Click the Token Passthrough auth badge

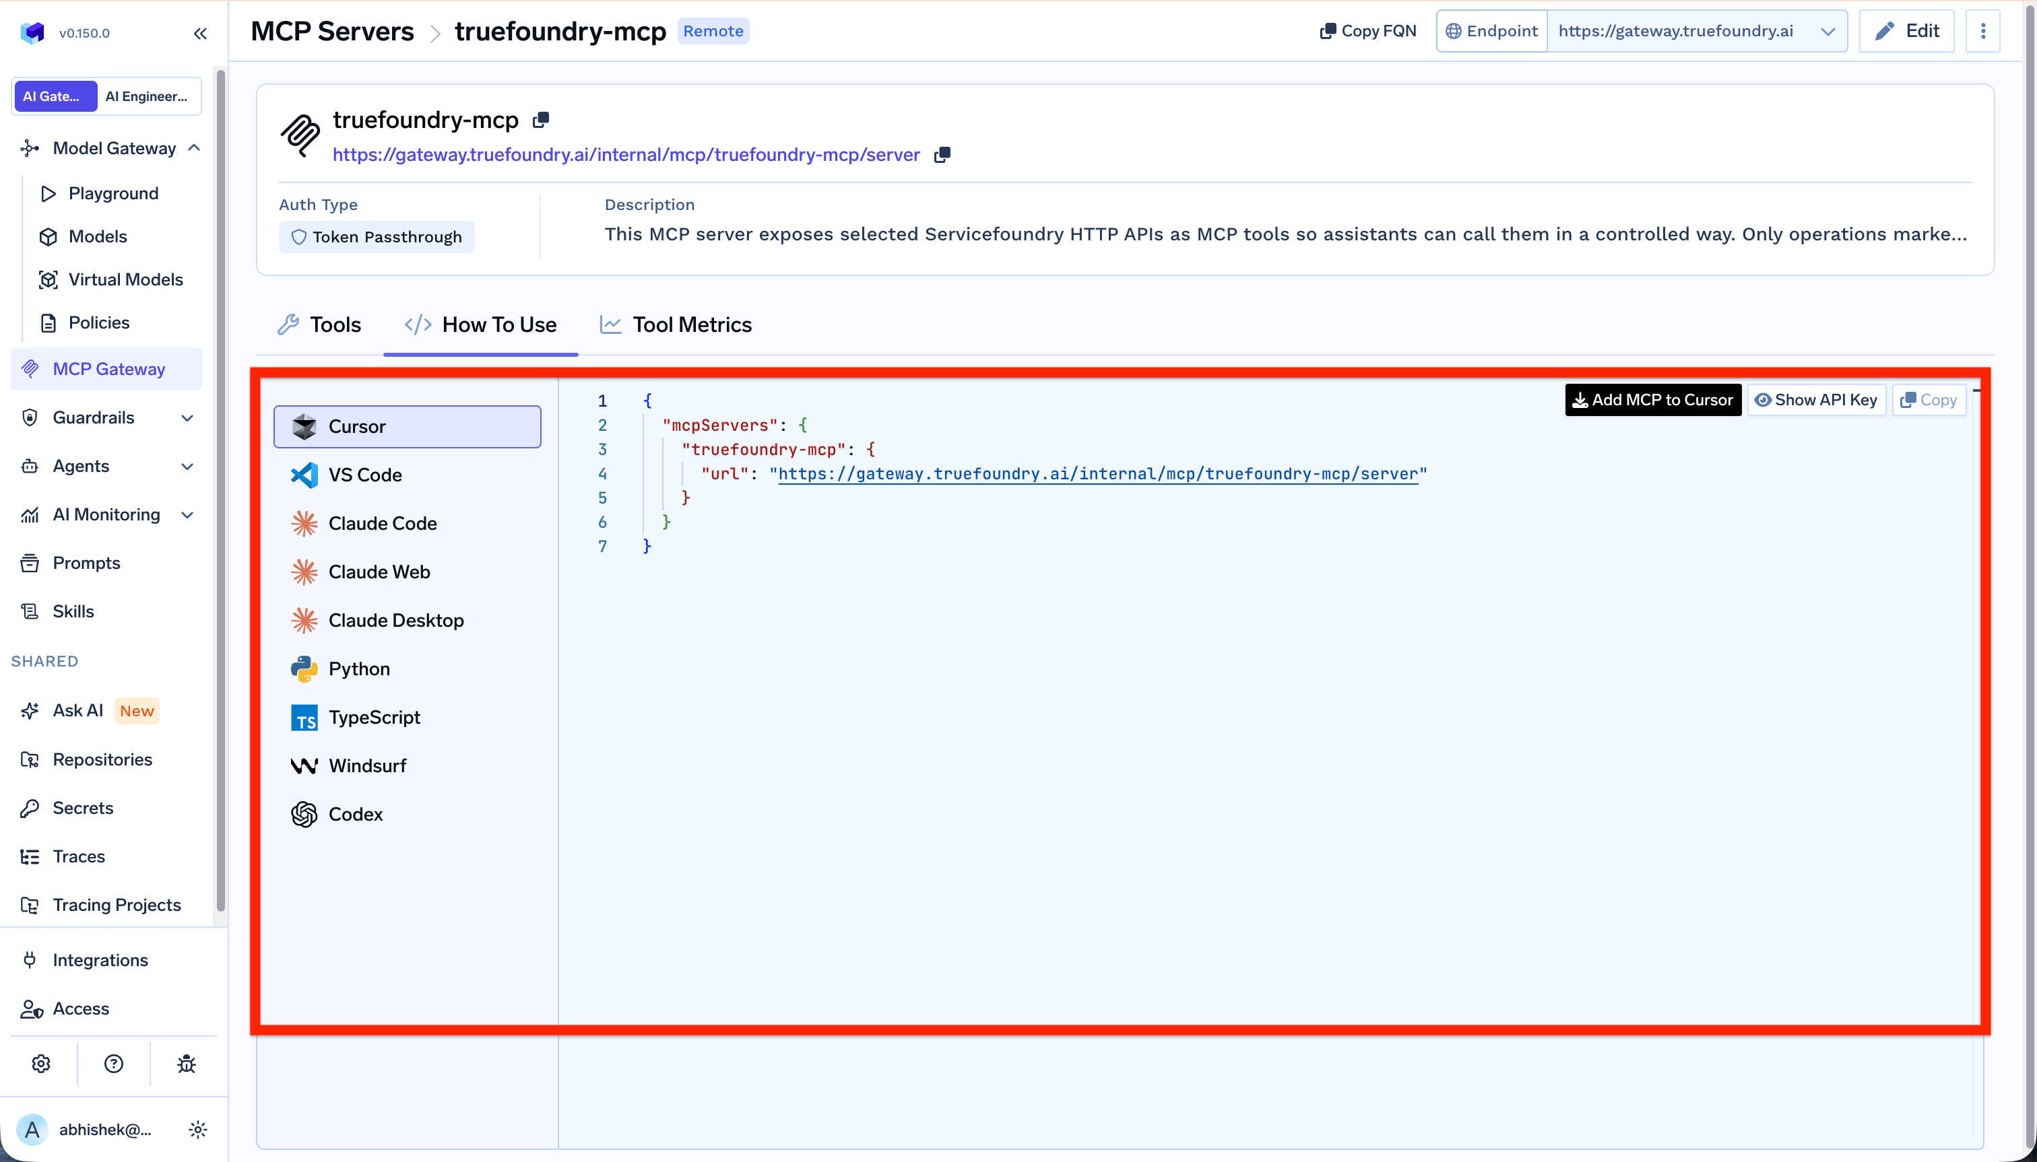click(x=376, y=237)
